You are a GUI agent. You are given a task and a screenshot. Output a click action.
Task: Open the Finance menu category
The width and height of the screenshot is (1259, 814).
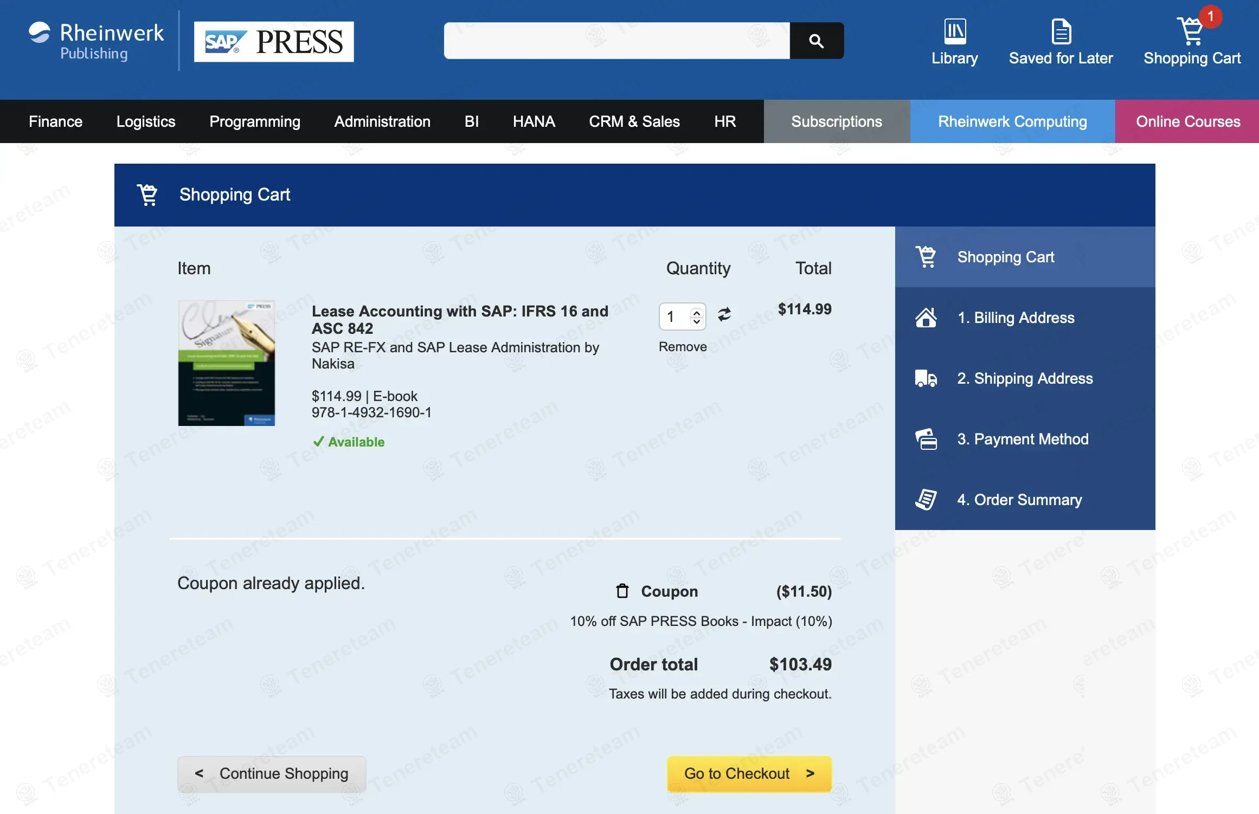pos(55,121)
